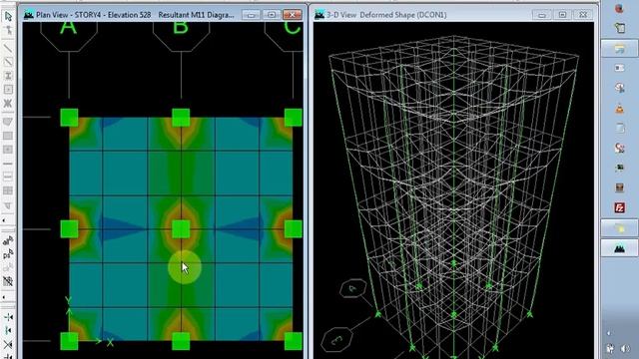Click the Select All tool
This screenshot has height=359, width=639.
pyautogui.click(x=8, y=241)
